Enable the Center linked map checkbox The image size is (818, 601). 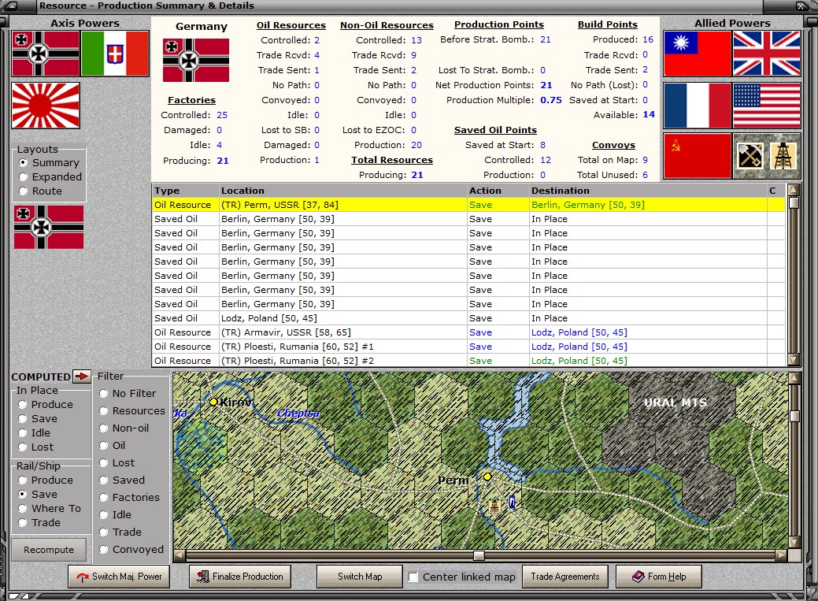point(413,577)
